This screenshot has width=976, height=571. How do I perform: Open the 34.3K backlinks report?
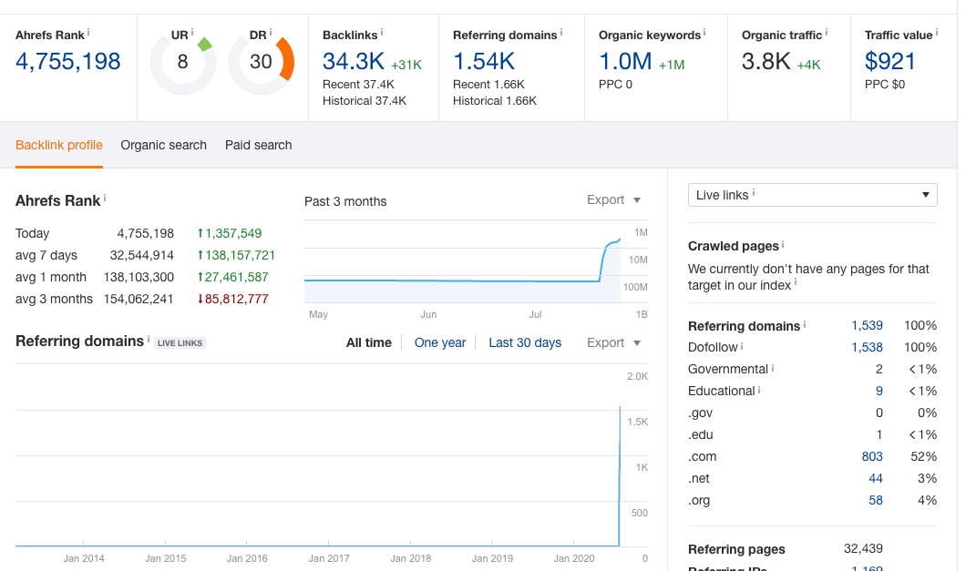tap(354, 62)
